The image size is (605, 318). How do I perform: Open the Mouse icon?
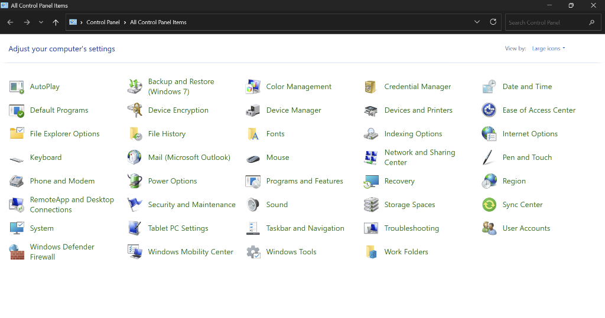253,159
